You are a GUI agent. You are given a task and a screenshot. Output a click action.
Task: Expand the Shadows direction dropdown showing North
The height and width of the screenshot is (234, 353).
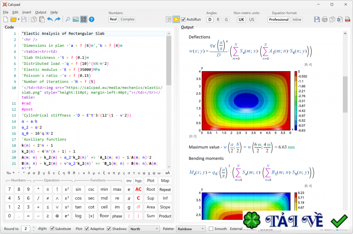coord(144,229)
